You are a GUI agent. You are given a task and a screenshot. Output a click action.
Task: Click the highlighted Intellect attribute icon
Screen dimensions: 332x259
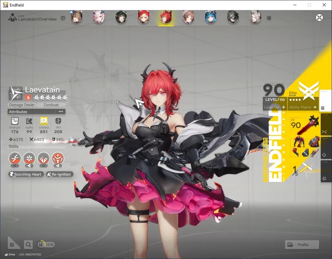click(x=44, y=121)
